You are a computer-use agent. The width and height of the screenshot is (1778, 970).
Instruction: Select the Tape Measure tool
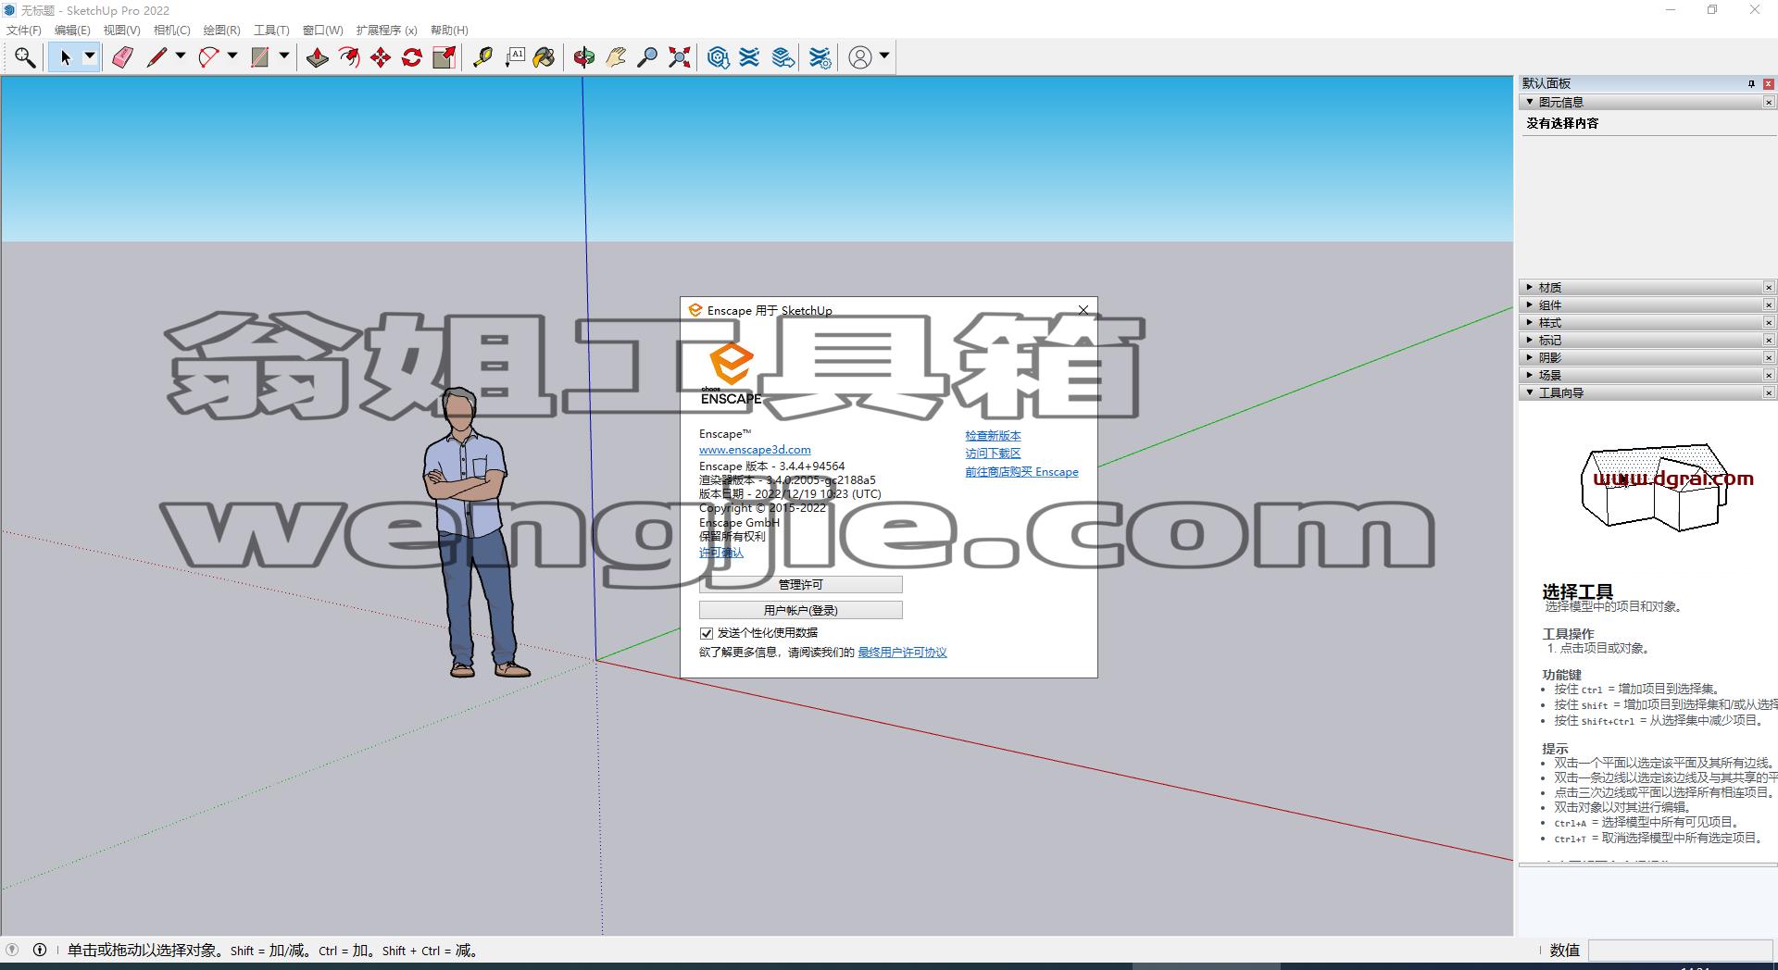click(x=482, y=57)
